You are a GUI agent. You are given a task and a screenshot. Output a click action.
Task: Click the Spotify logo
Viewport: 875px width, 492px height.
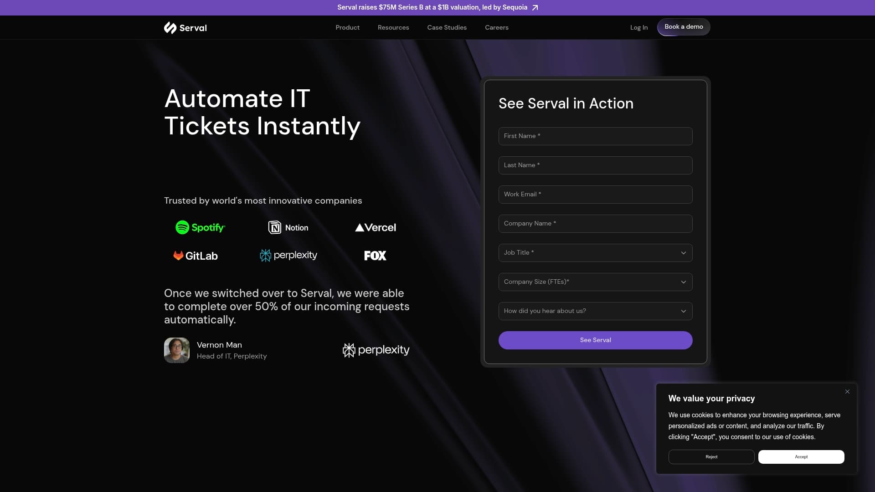point(201,227)
